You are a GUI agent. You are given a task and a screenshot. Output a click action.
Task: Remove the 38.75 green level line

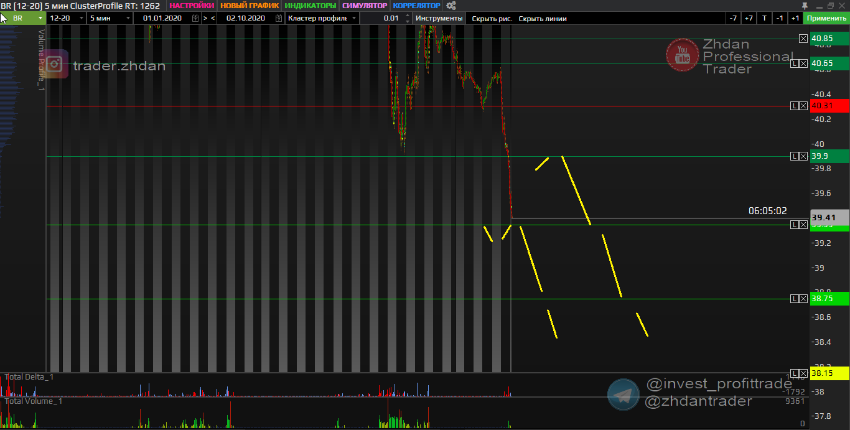(803, 299)
